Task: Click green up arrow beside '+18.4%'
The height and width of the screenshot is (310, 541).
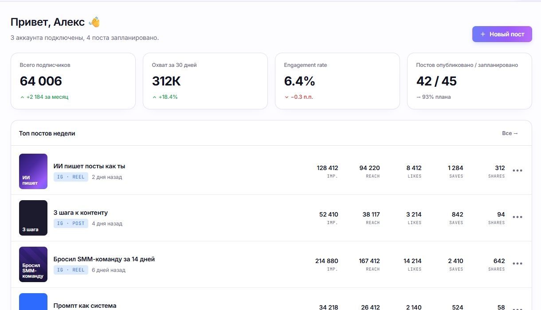Action: pyautogui.click(x=154, y=97)
